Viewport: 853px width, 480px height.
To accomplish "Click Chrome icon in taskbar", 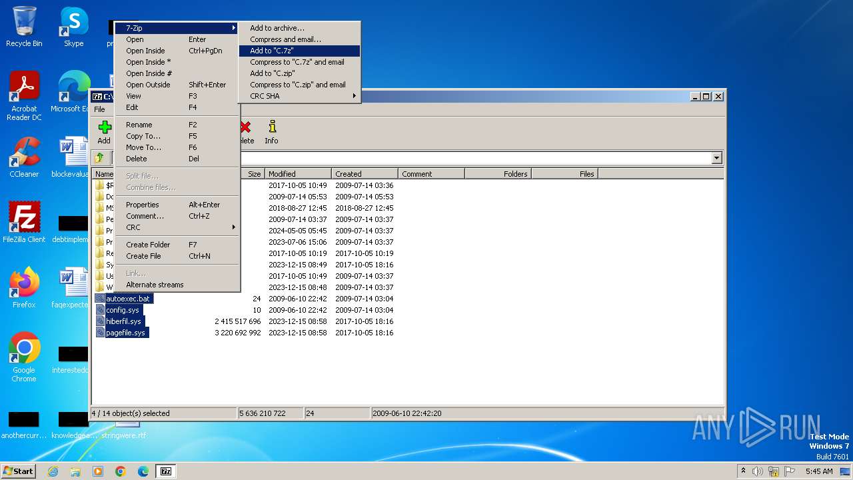I will (x=121, y=471).
